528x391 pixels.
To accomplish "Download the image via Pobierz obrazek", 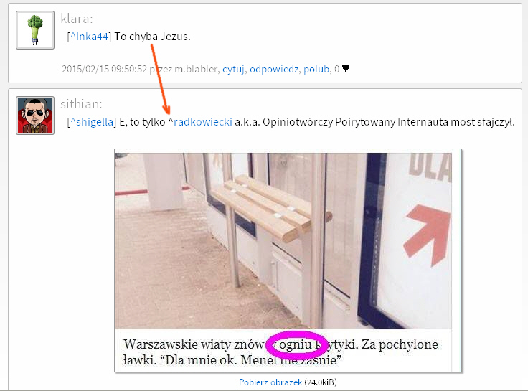I will pos(270,382).
